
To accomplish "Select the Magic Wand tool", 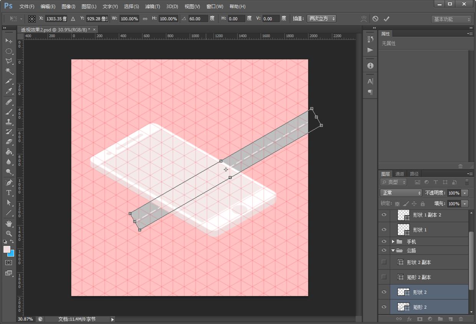I will click(8, 71).
